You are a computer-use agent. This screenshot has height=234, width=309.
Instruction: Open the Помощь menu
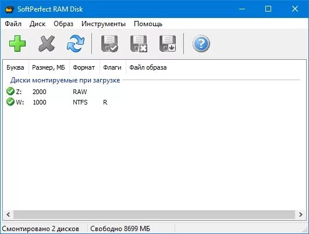148,24
